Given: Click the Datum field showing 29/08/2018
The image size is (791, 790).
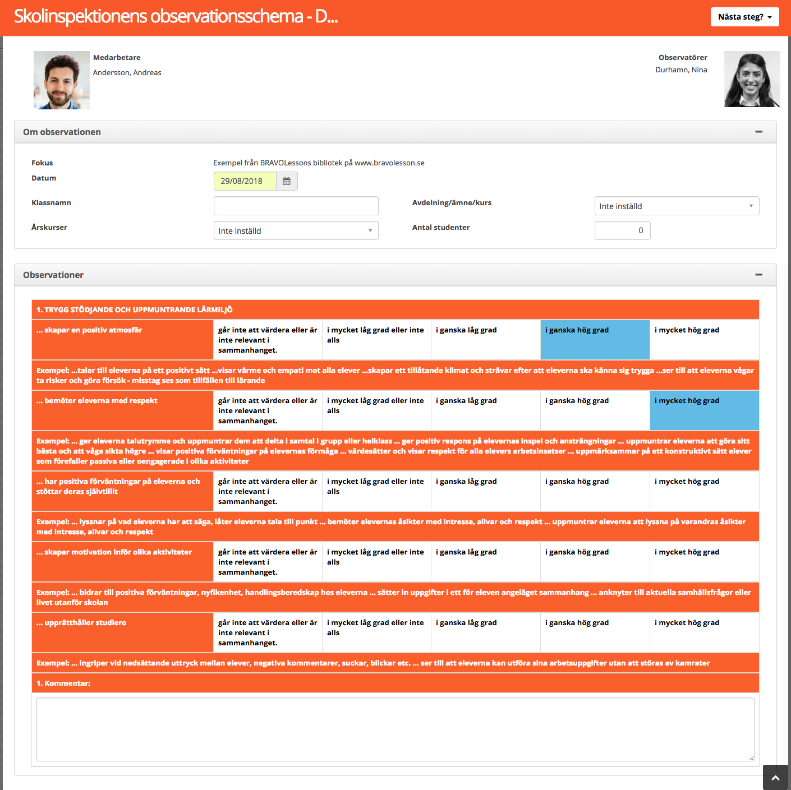Looking at the screenshot, I should click(x=245, y=181).
